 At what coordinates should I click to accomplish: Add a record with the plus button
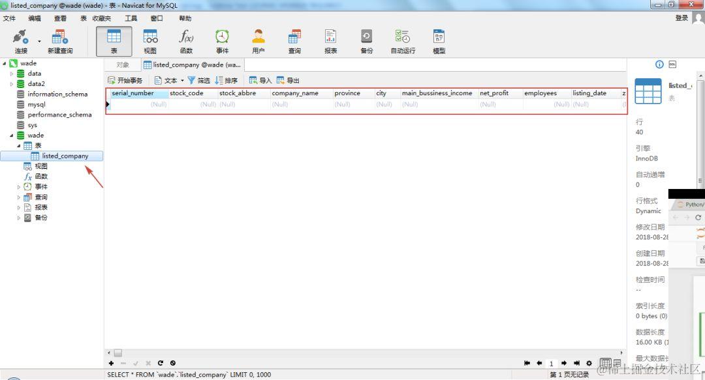click(111, 363)
